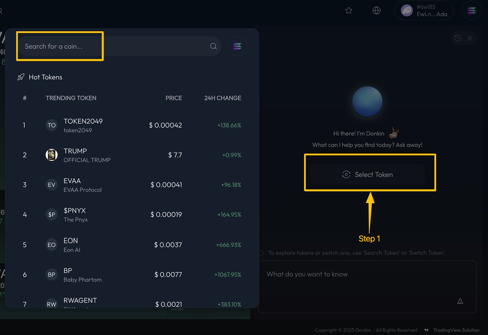Click the Hot Tokens heading
This screenshot has height=335, width=488.
coord(46,77)
